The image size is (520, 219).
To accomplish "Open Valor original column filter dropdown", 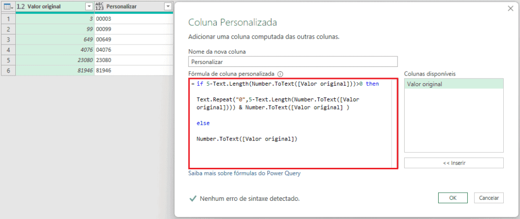I will pyautogui.click(x=88, y=7).
